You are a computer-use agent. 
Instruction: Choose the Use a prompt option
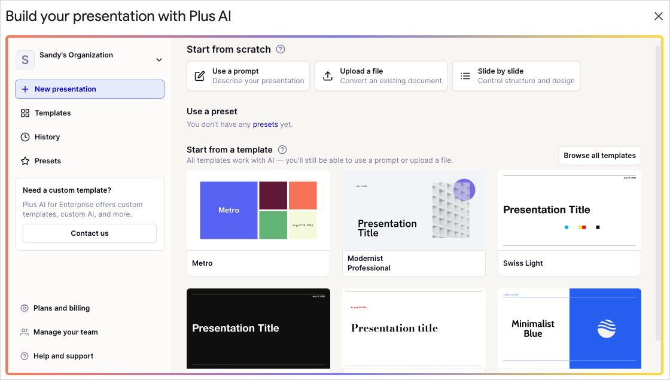[x=248, y=76]
